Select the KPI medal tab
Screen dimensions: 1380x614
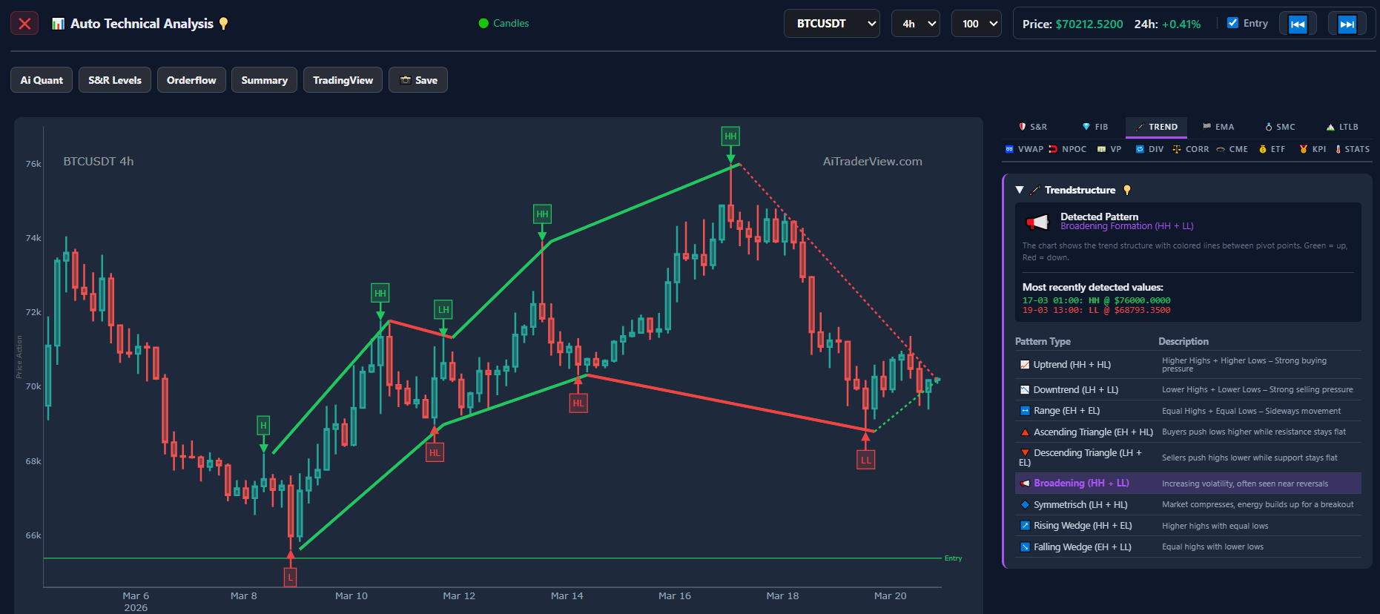(1313, 149)
